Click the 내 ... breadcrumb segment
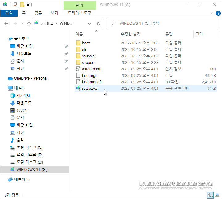 [49, 23]
